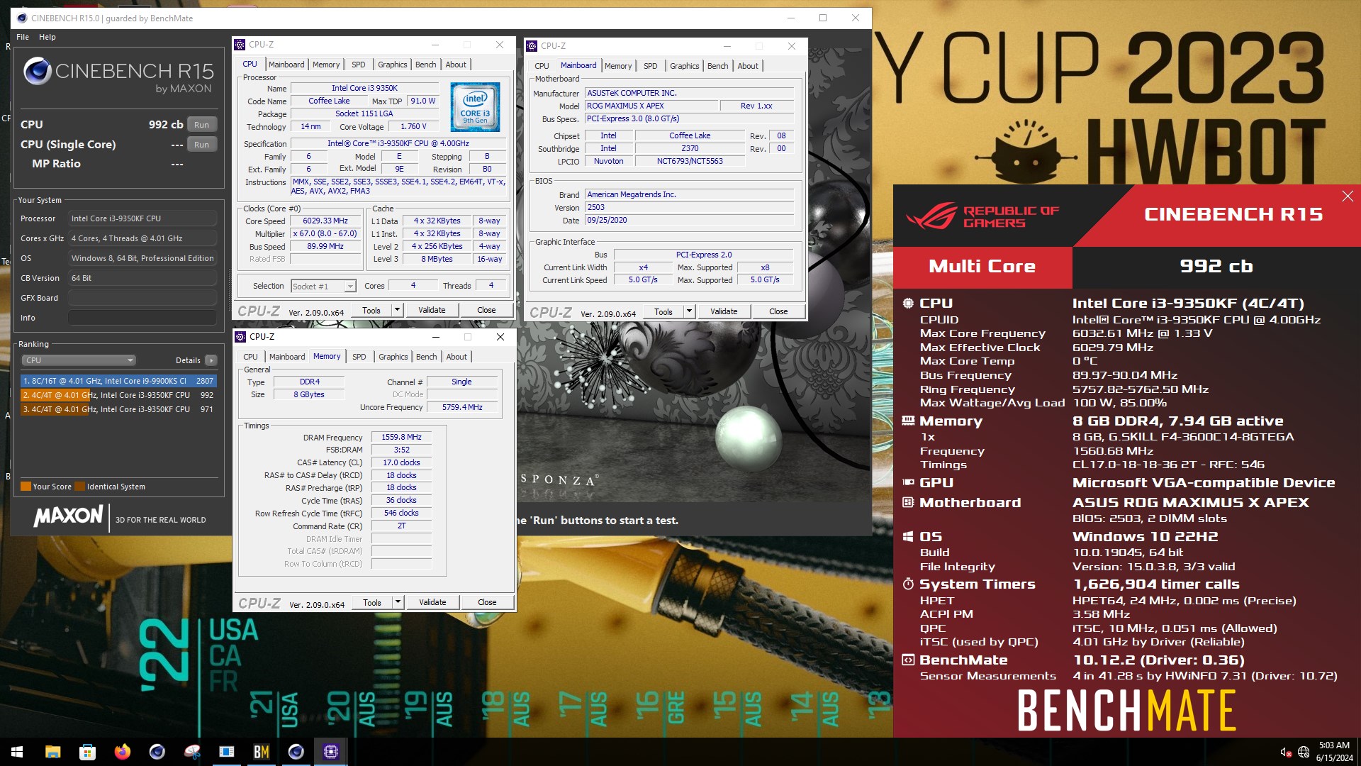The width and height of the screenshot is (1361, 766).
Task: Open the ranking CPU dropdown
Action: tap(78, 360)
